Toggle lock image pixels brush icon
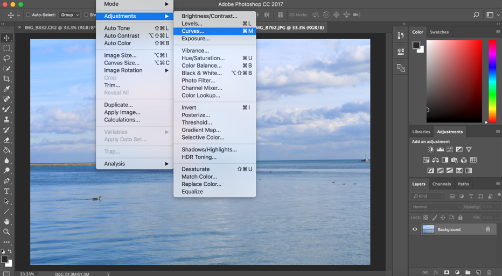Screen dimensions: 502x276 pyautogui.click(x=435, y=217)
